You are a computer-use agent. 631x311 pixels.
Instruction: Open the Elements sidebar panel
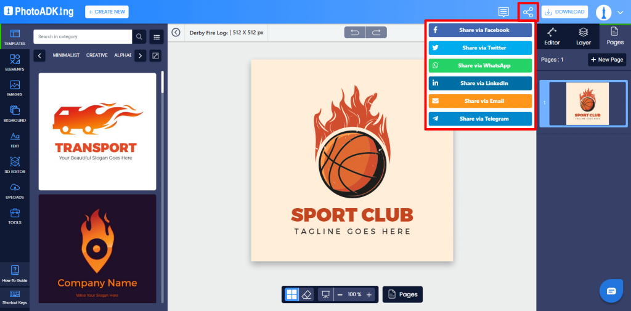click(15, 63)
